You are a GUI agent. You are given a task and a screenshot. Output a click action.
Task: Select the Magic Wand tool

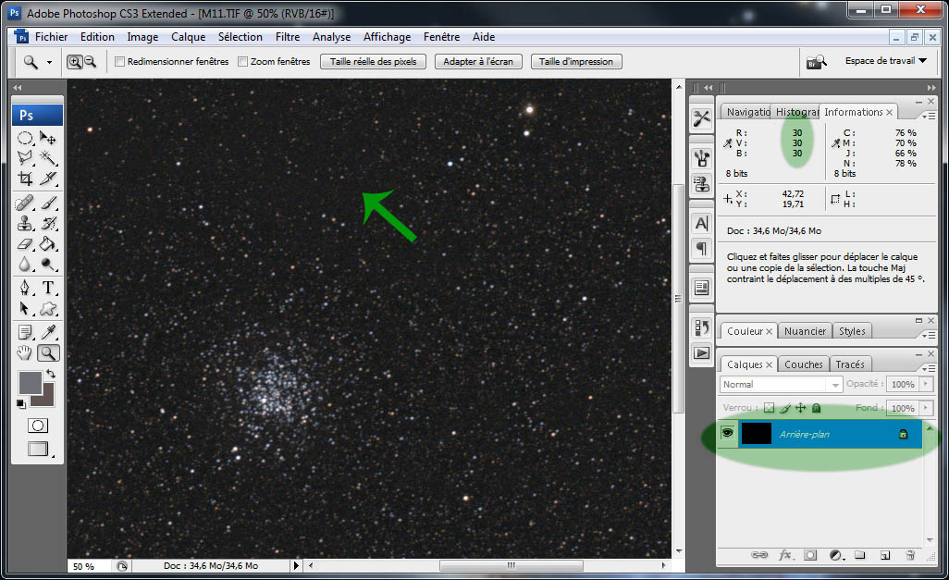click(48, 157)
